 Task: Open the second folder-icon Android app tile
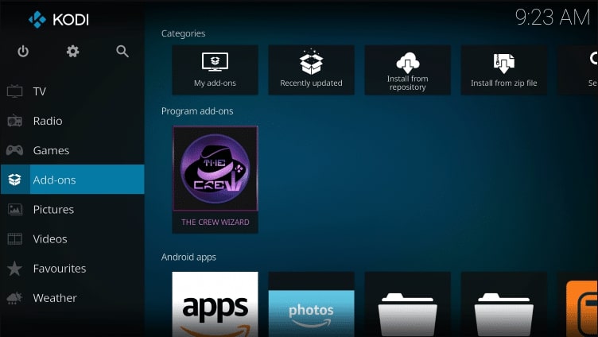504,304
